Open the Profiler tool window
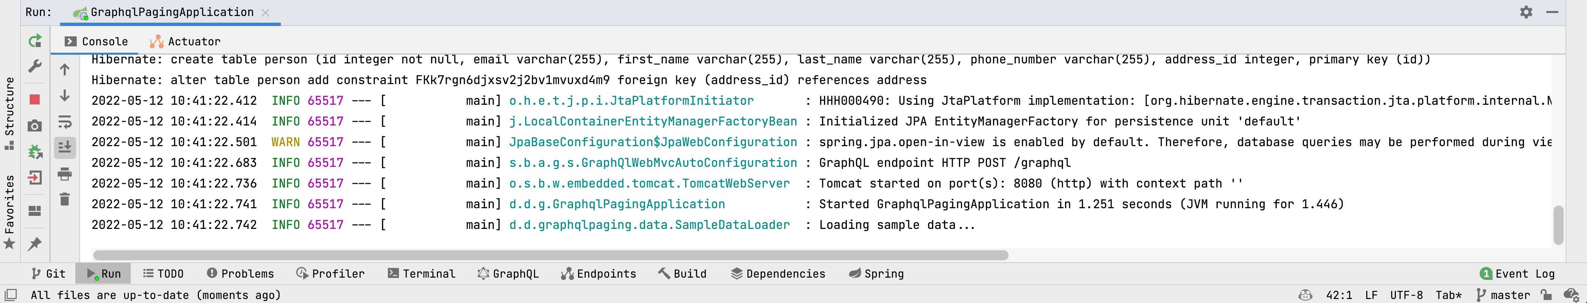Screen dimensions: 1587x303 (331, 273)
